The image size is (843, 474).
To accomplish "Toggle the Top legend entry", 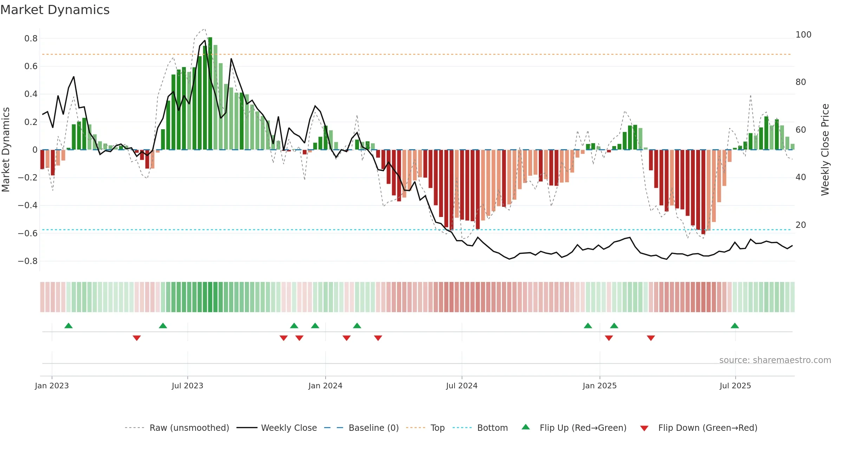I will (x=425, y=428).
